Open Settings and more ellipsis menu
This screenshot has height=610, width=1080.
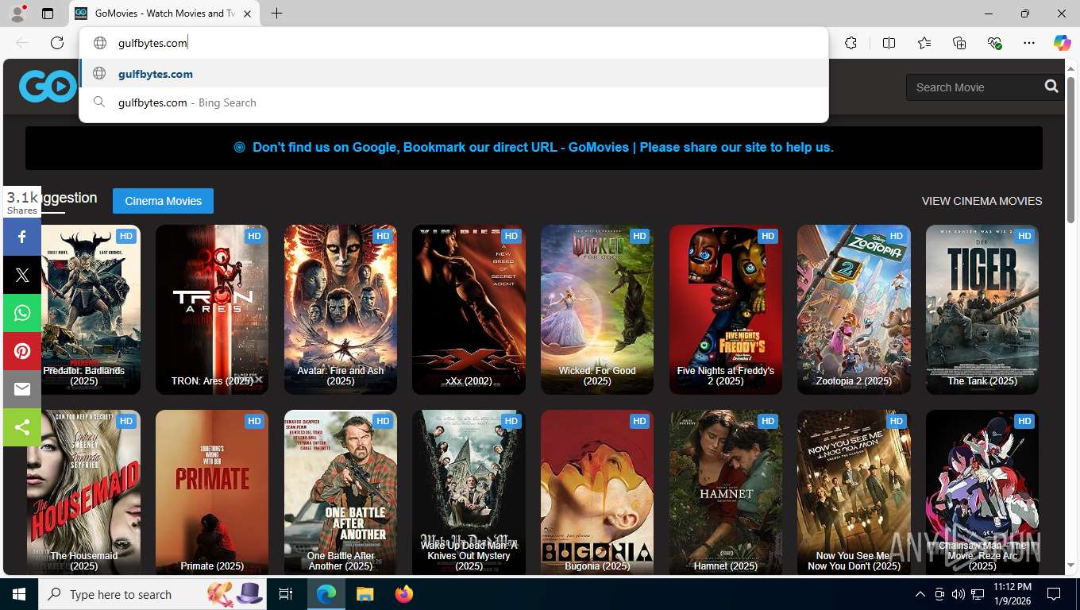point(1029,43)
